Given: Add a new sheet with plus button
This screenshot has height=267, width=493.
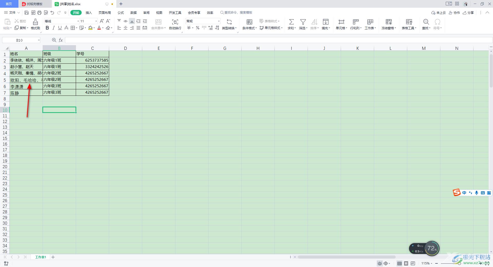Looking at the screenshot, I should (x=53, y=257).
